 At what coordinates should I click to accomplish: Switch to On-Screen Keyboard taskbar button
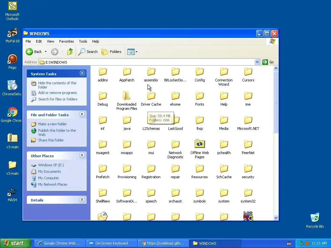click(112, 243)
